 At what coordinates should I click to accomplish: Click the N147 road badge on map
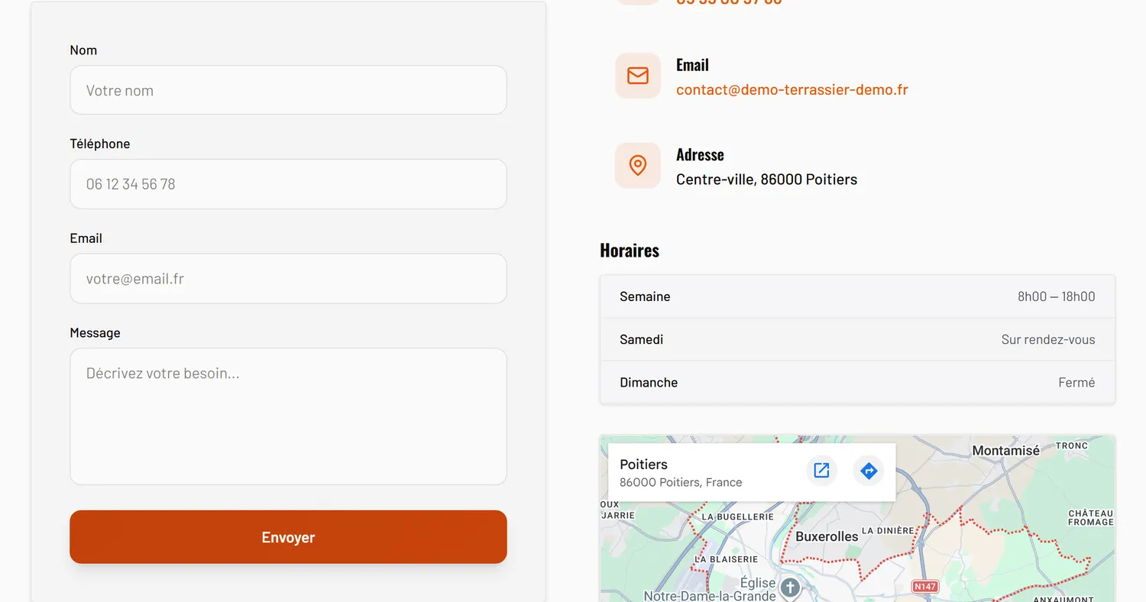925,587
